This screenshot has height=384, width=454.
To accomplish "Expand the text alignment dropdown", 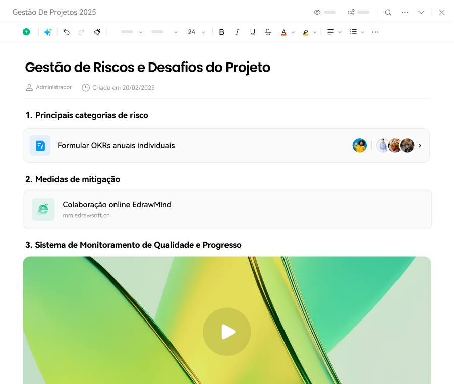I will point(340,32).
